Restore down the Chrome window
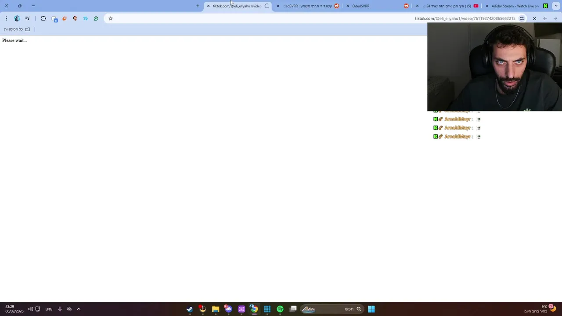Image resolution: width=562 pixels, height=316 pixels. pyautogui.click(x=20, y=6)
